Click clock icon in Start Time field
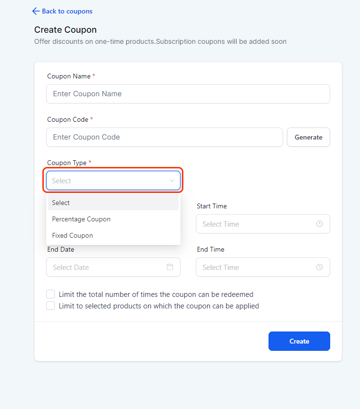 point(319,224)
